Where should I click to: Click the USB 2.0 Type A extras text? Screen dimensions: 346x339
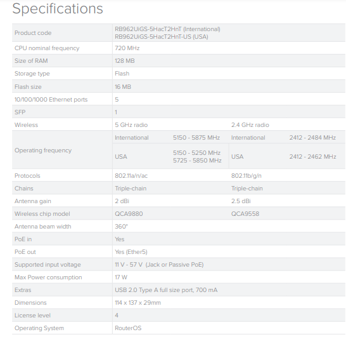tap(166, 290)
